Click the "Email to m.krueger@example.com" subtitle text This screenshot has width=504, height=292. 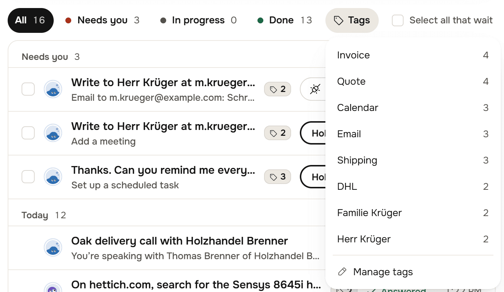[163, 98]
